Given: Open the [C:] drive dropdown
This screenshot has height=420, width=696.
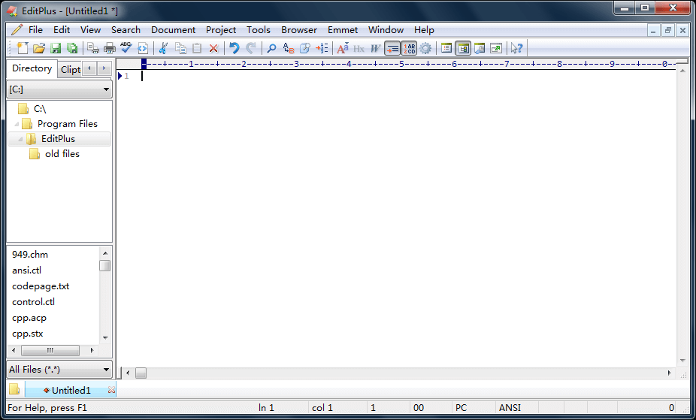Looking at the screenshot, I should point(59,89).
